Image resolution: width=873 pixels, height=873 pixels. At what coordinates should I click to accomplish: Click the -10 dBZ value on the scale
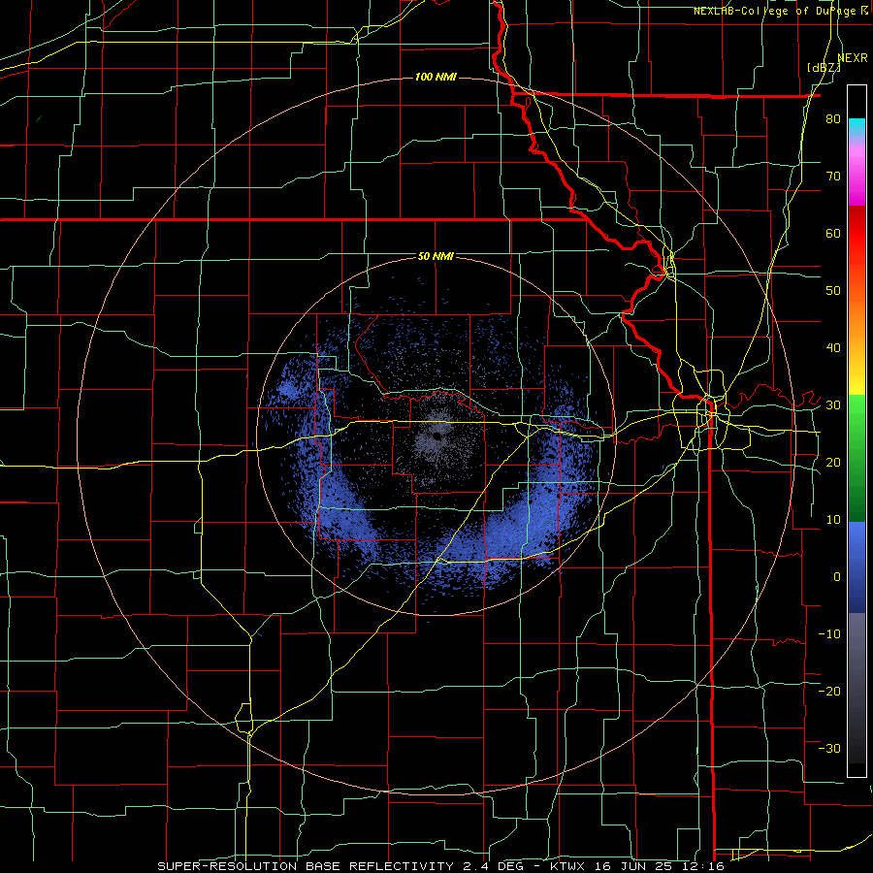click(x=829, y=634)
